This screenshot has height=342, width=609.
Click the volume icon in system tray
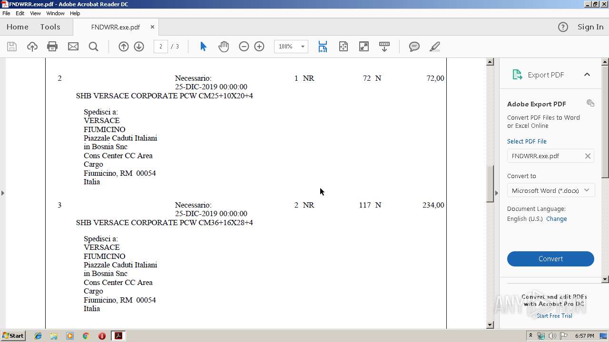(x=552, y=336)
